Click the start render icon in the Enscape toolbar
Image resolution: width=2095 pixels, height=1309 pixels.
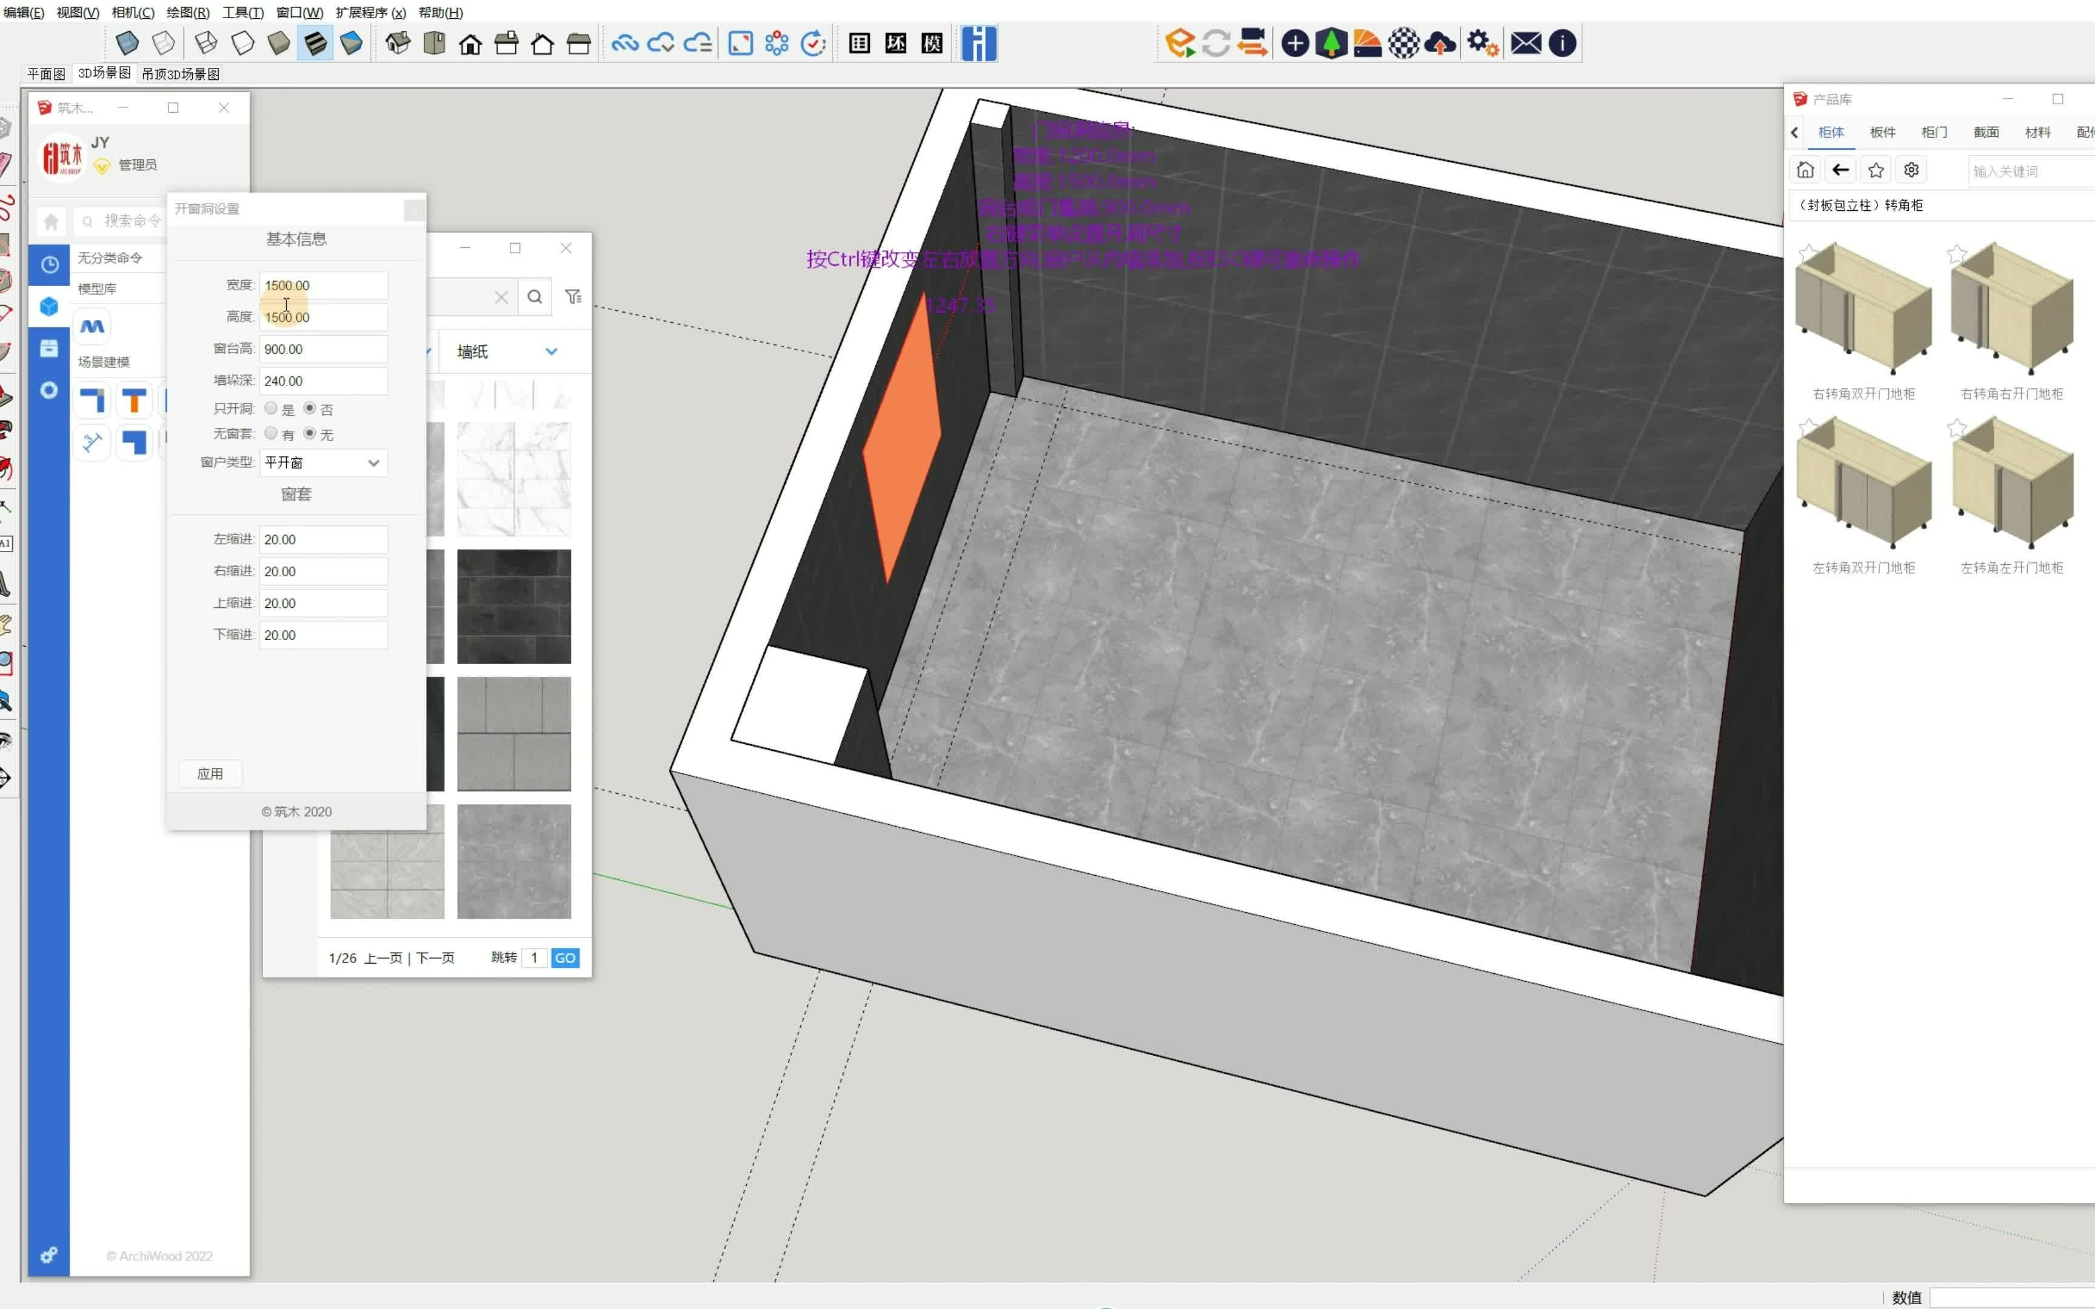pos(1179,42)
